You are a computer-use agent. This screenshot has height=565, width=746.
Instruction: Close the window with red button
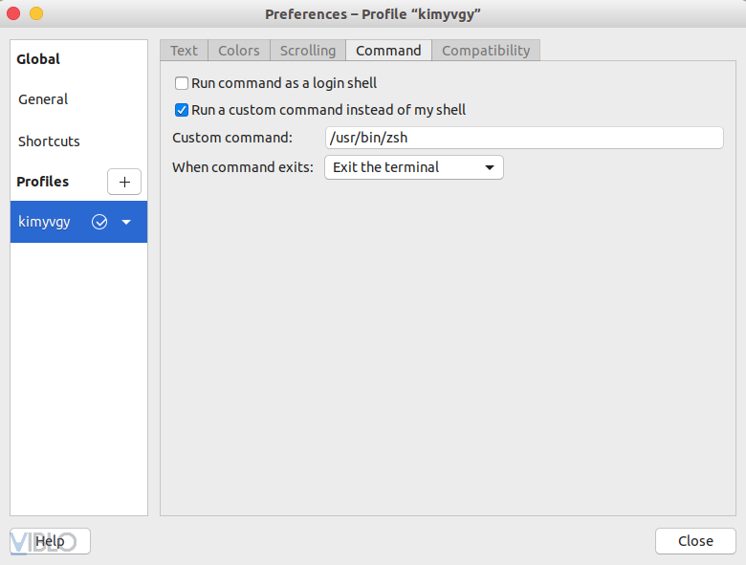pyautogui.click(x=13, y=14)
